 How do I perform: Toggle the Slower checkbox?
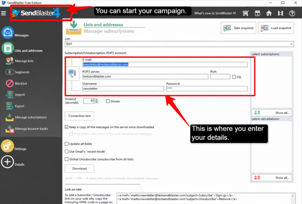pyautogui.click(x=108, y=101)
